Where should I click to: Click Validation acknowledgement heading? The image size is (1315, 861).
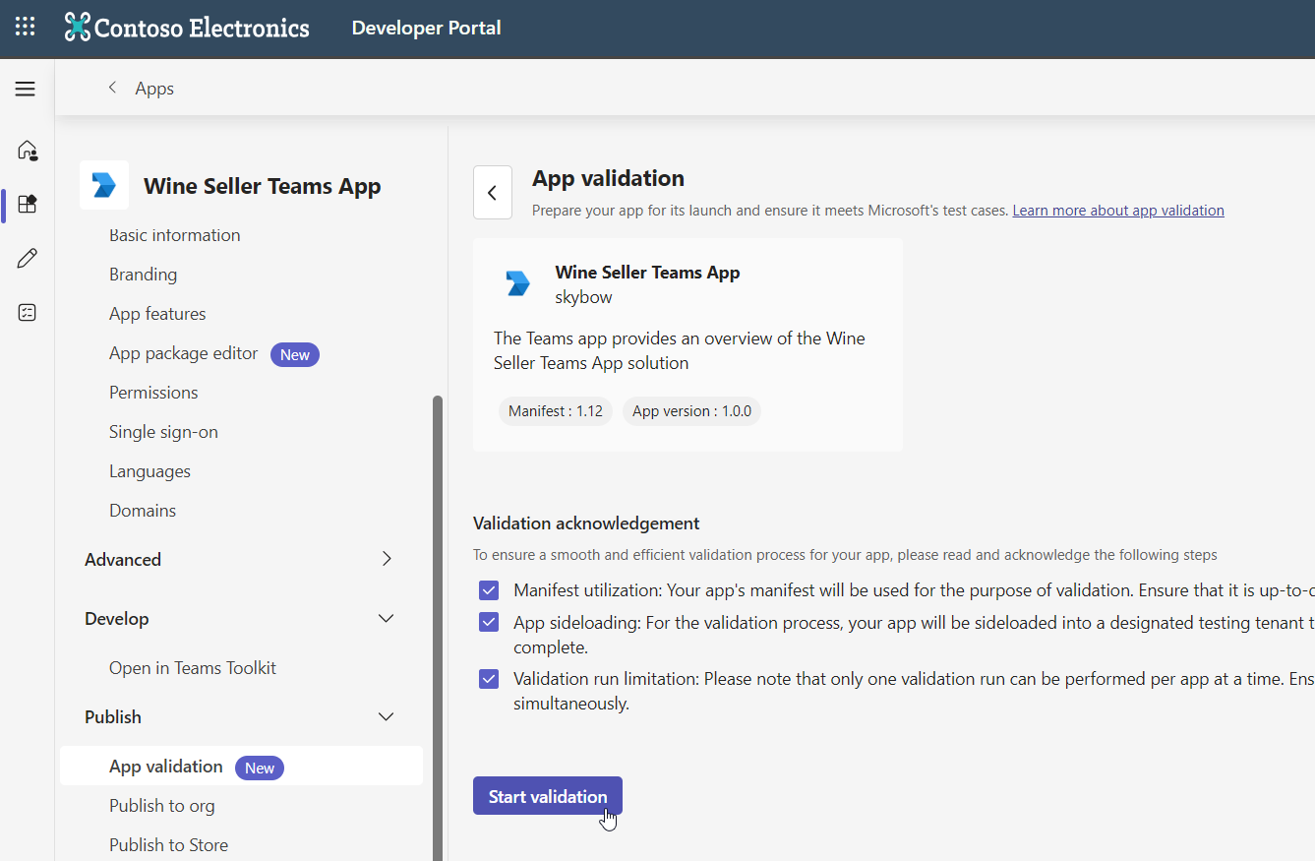586,523
